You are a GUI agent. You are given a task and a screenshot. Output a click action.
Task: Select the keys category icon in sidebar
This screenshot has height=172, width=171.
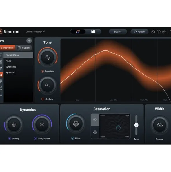click(x=1, y=75)
